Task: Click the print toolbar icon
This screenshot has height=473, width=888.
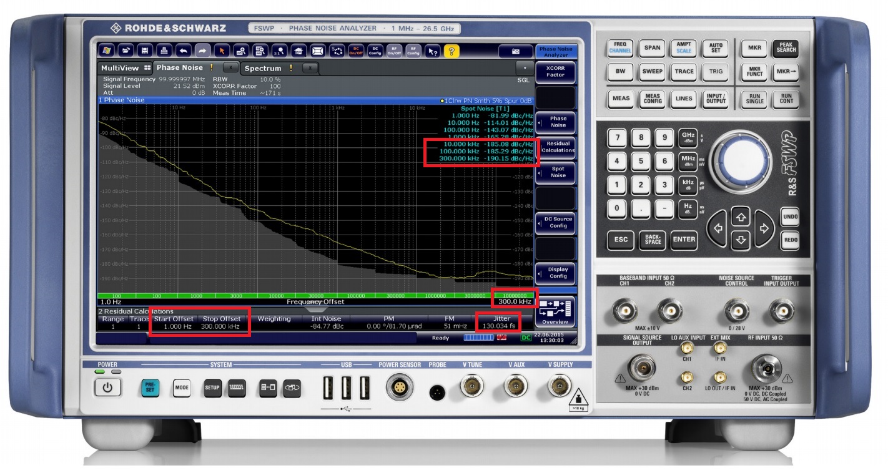Action: (x=164, y=51)
